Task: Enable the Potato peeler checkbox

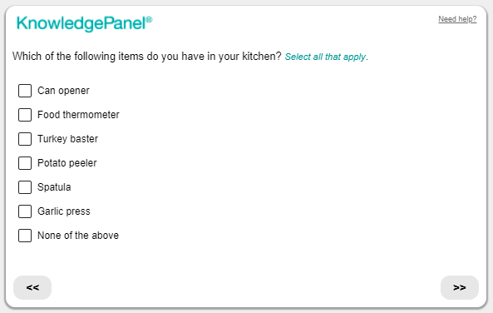Action: pos(25,163)
